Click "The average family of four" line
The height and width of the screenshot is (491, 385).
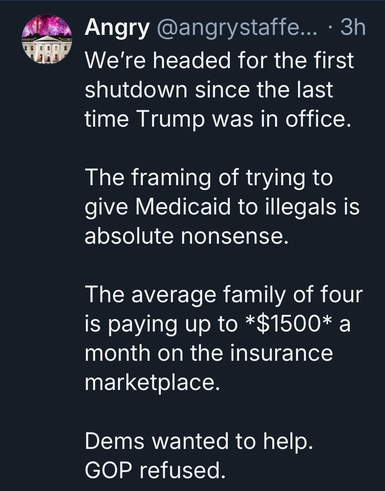(x=223, y=295)
